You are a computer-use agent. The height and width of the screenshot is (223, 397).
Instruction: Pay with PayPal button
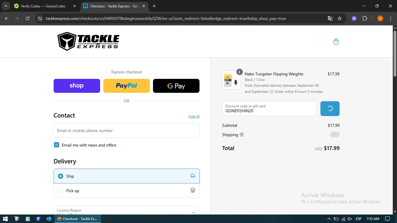(127, 86)
